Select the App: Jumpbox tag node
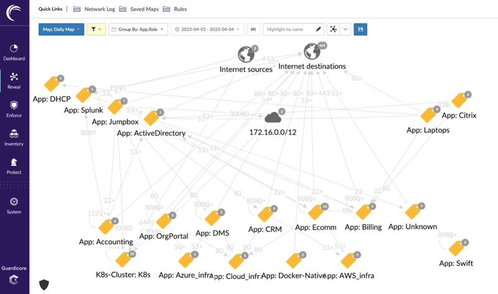 115,107
